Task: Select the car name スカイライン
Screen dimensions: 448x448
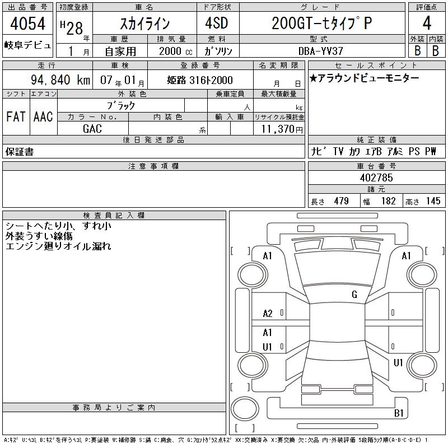Action: pos(145,23)
